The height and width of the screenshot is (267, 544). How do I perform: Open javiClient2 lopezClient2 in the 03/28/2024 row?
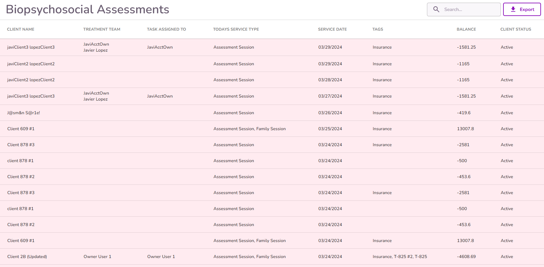(x=31, y=80)
